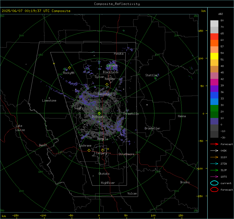Click the Sylvan town label
This screenshot has width=234, height=219.
click(99, 77)
